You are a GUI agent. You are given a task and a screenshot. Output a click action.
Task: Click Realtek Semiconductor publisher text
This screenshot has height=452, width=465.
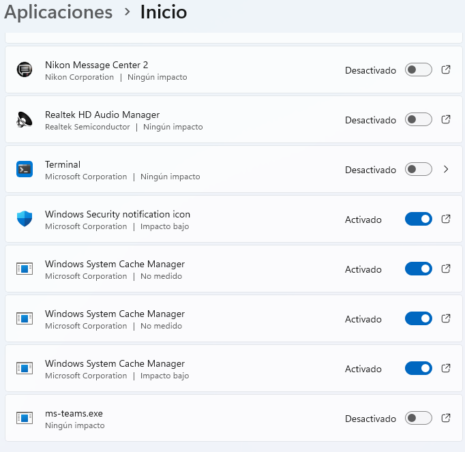(87, 127)
